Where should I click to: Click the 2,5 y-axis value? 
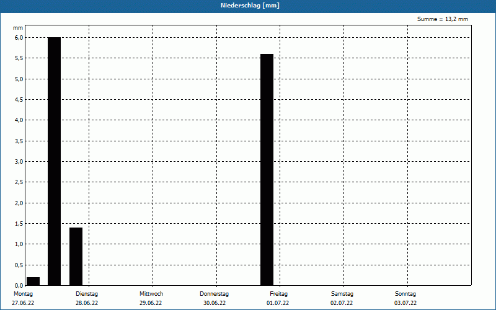[19, 182]
